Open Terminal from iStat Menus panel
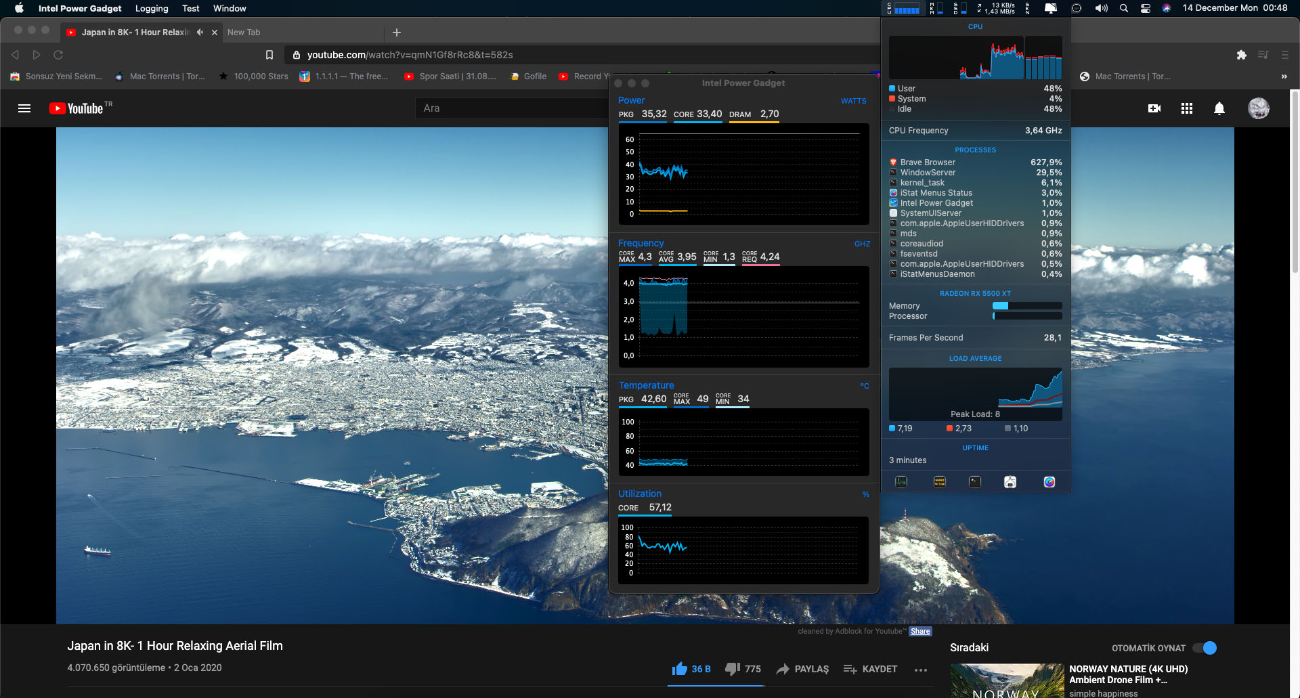The width and height of the screenshot is (1300, 698). click(x=975, y=482)
